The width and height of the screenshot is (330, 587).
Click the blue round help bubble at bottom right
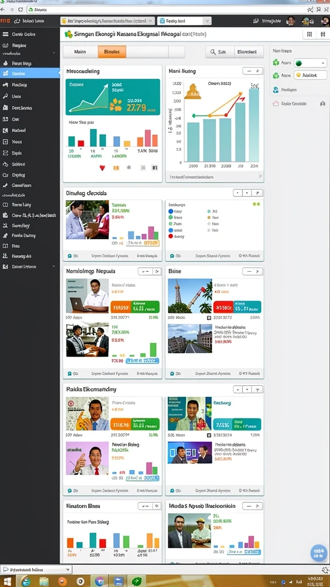pos(319,553)
